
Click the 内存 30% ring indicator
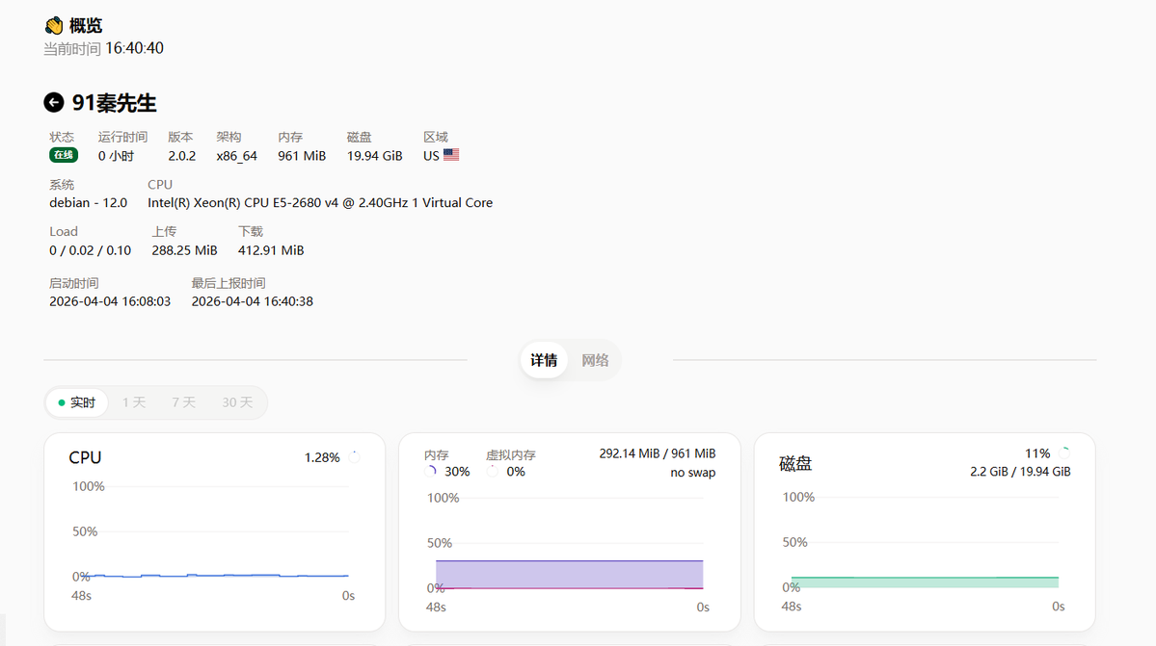(431, 472)
